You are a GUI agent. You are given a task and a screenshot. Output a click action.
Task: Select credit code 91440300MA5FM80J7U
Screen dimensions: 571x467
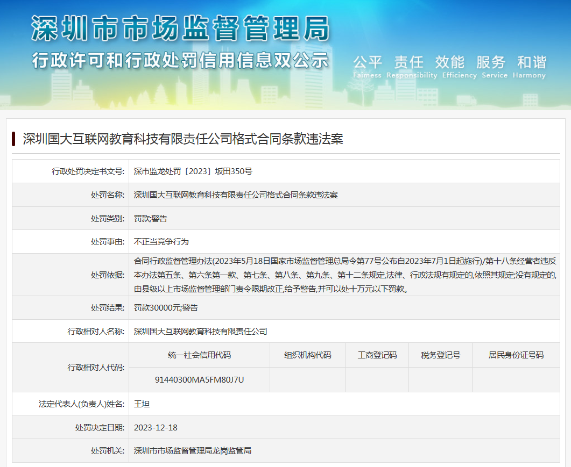click(200, 380)
